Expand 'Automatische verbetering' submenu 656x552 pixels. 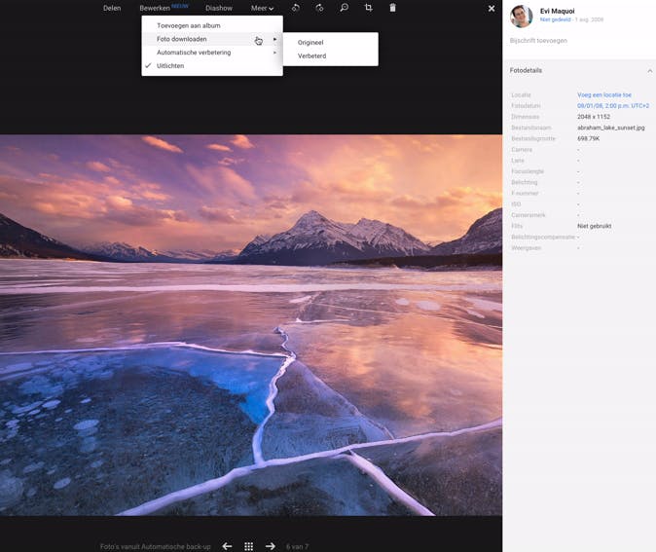click(x=194, y=53)
